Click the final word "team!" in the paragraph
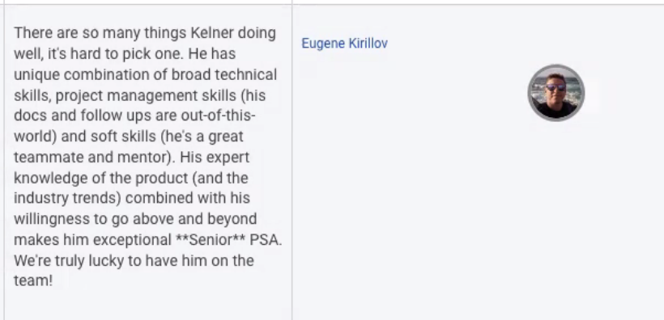The height and width of the screenshot is (320, 664). pos(33,281)
